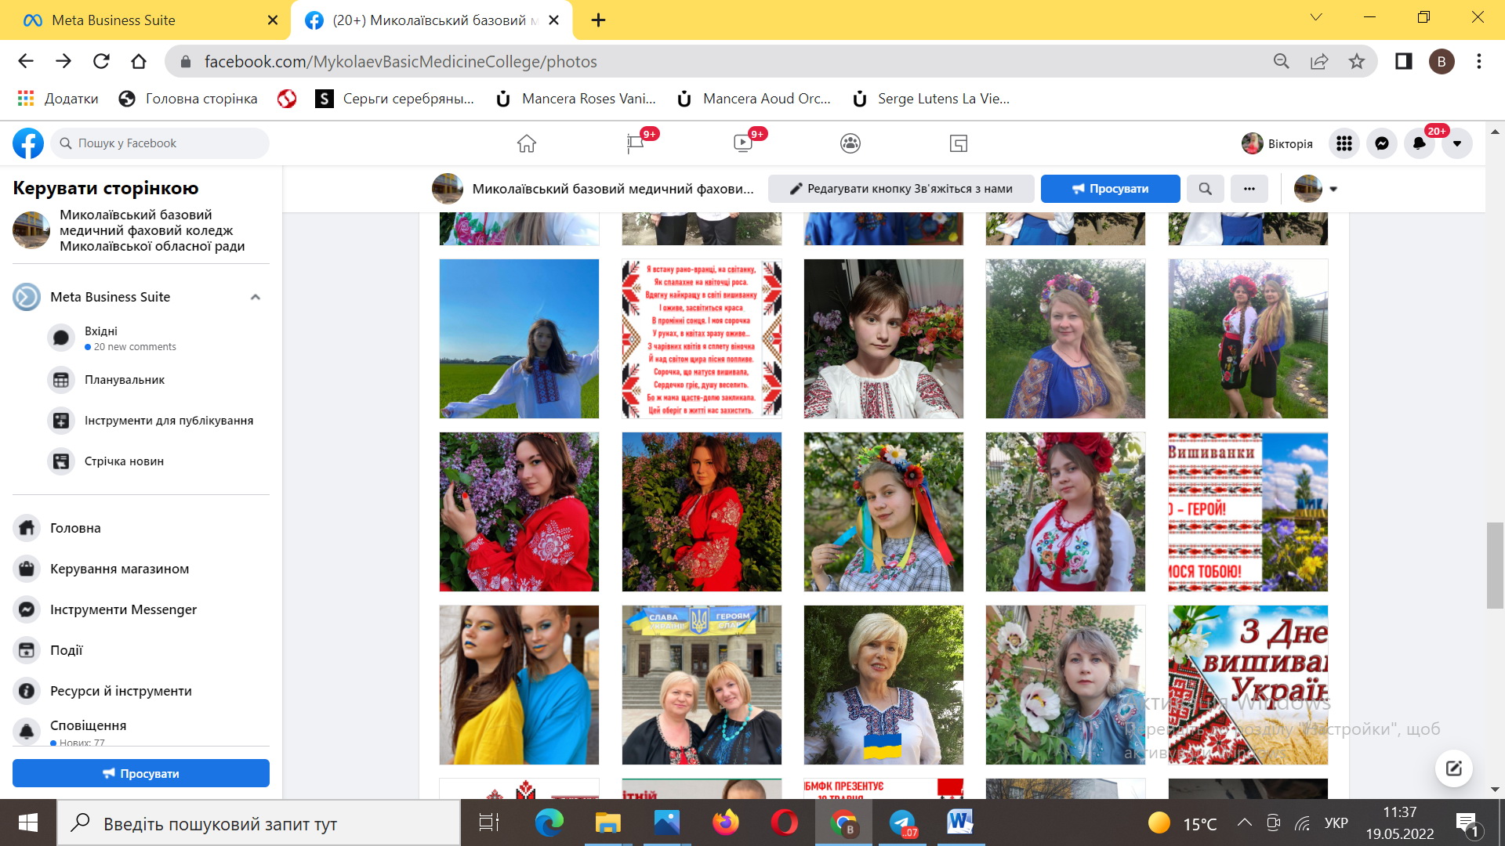1505x846 pixels.
Task: Go back in browser
Action: click(26, 61)
